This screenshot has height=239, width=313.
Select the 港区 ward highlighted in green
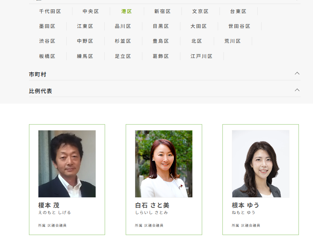[x=126, y=11]
